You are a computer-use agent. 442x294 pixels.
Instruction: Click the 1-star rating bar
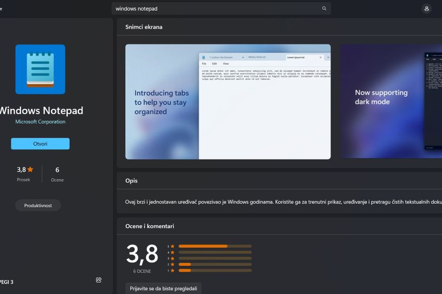pos(215,271)
